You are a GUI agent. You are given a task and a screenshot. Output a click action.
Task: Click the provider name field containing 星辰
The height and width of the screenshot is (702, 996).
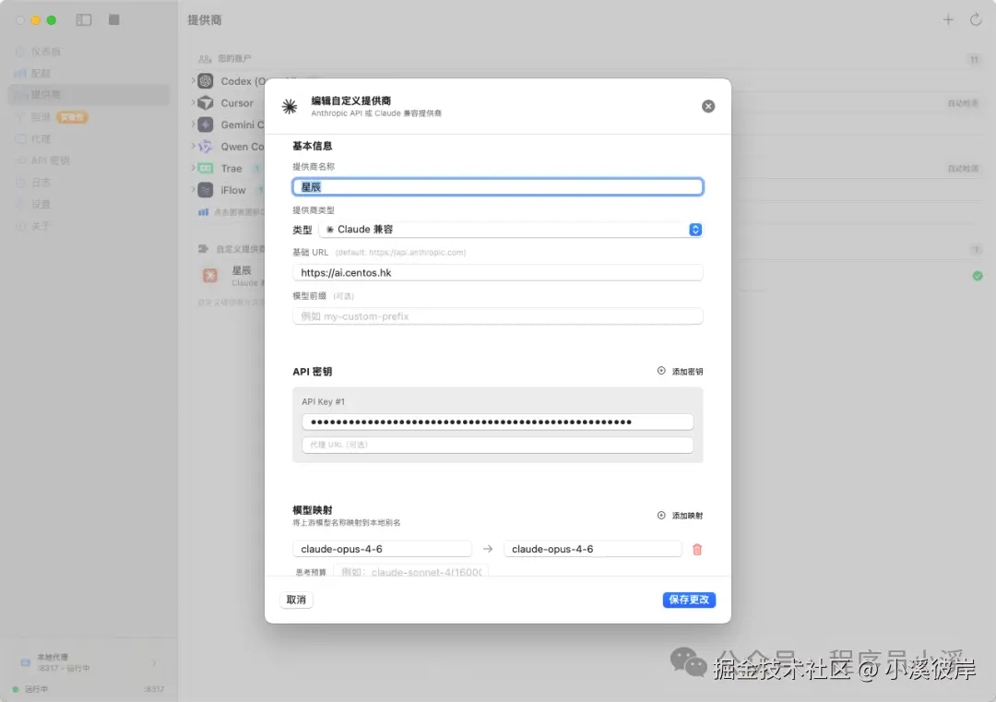pyautogui.click(x=497, y=186)
